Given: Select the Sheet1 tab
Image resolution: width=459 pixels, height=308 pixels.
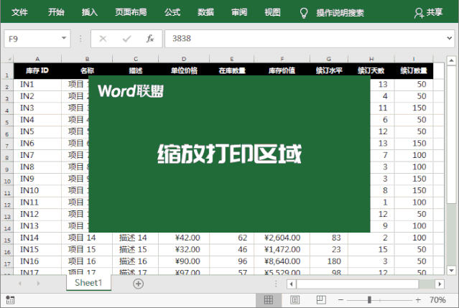Looking at the screenshot, I should point(88,283).
